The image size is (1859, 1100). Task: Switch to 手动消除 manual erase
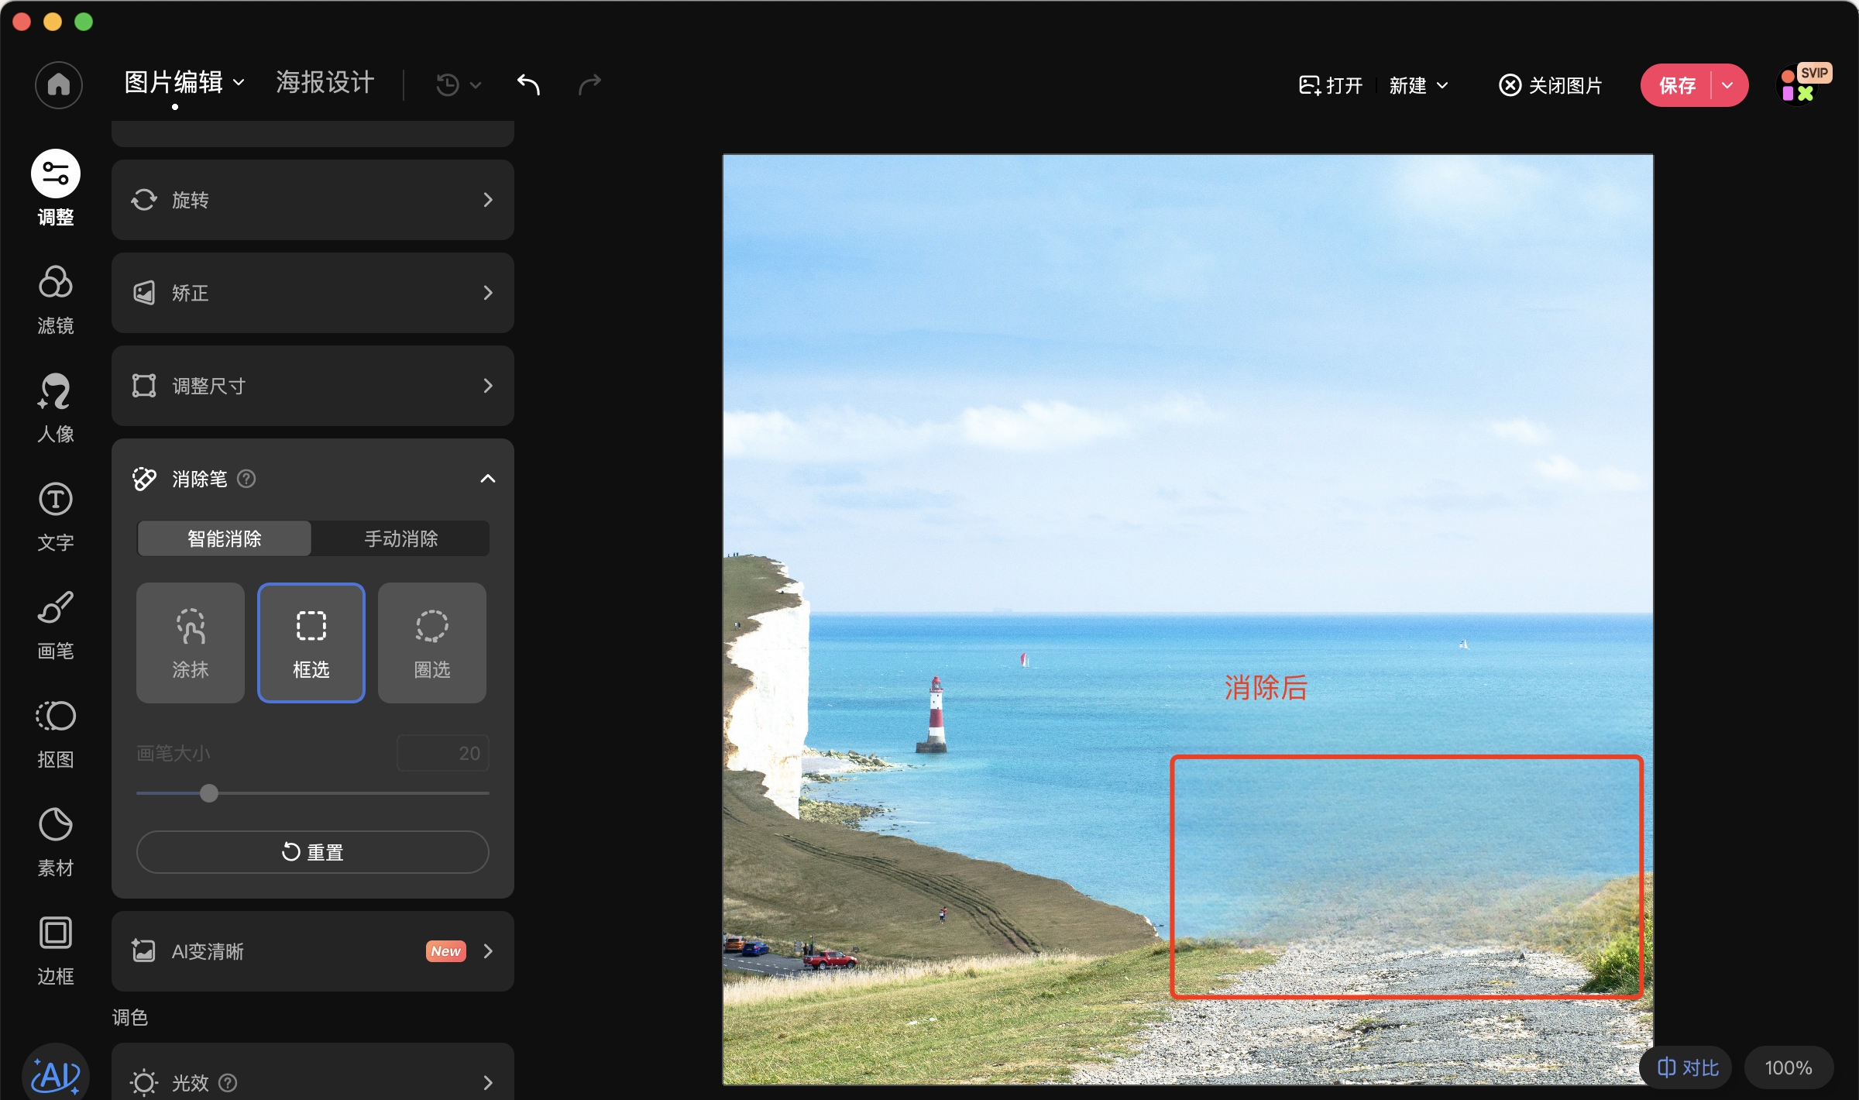[400, 538]
